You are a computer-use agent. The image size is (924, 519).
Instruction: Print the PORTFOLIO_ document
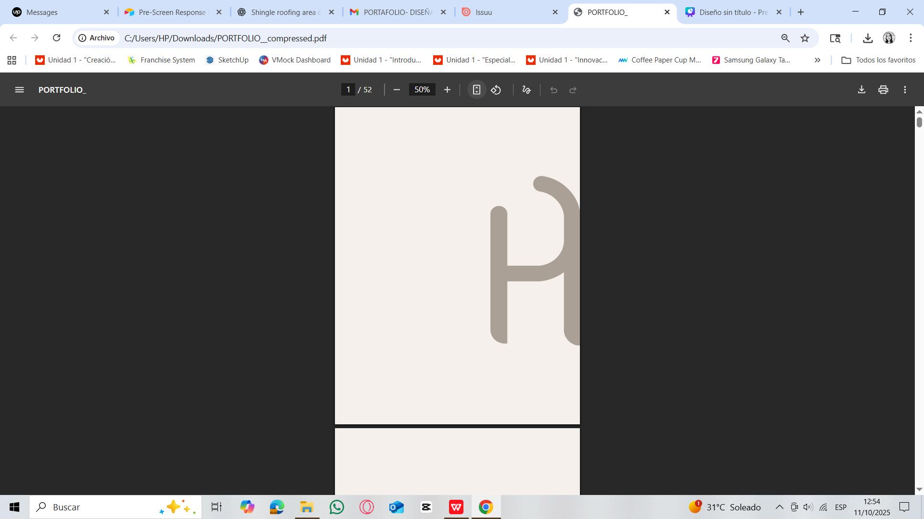point(883,90)
